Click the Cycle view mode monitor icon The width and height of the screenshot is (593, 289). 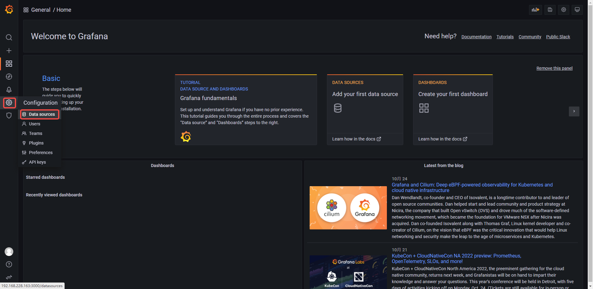coord(577,10)
